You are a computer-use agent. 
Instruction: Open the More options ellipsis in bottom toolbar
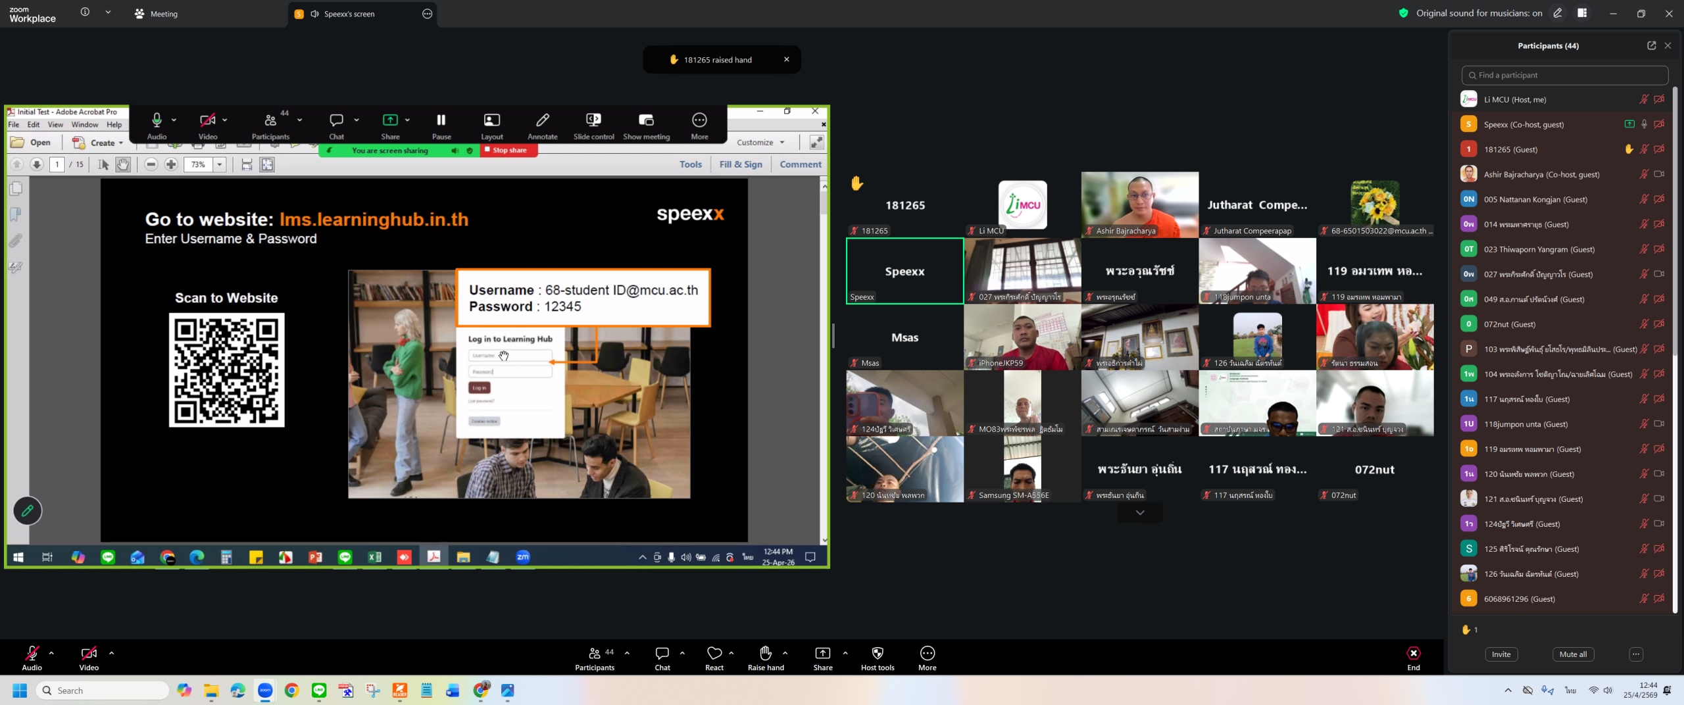[x=927, y=653]
